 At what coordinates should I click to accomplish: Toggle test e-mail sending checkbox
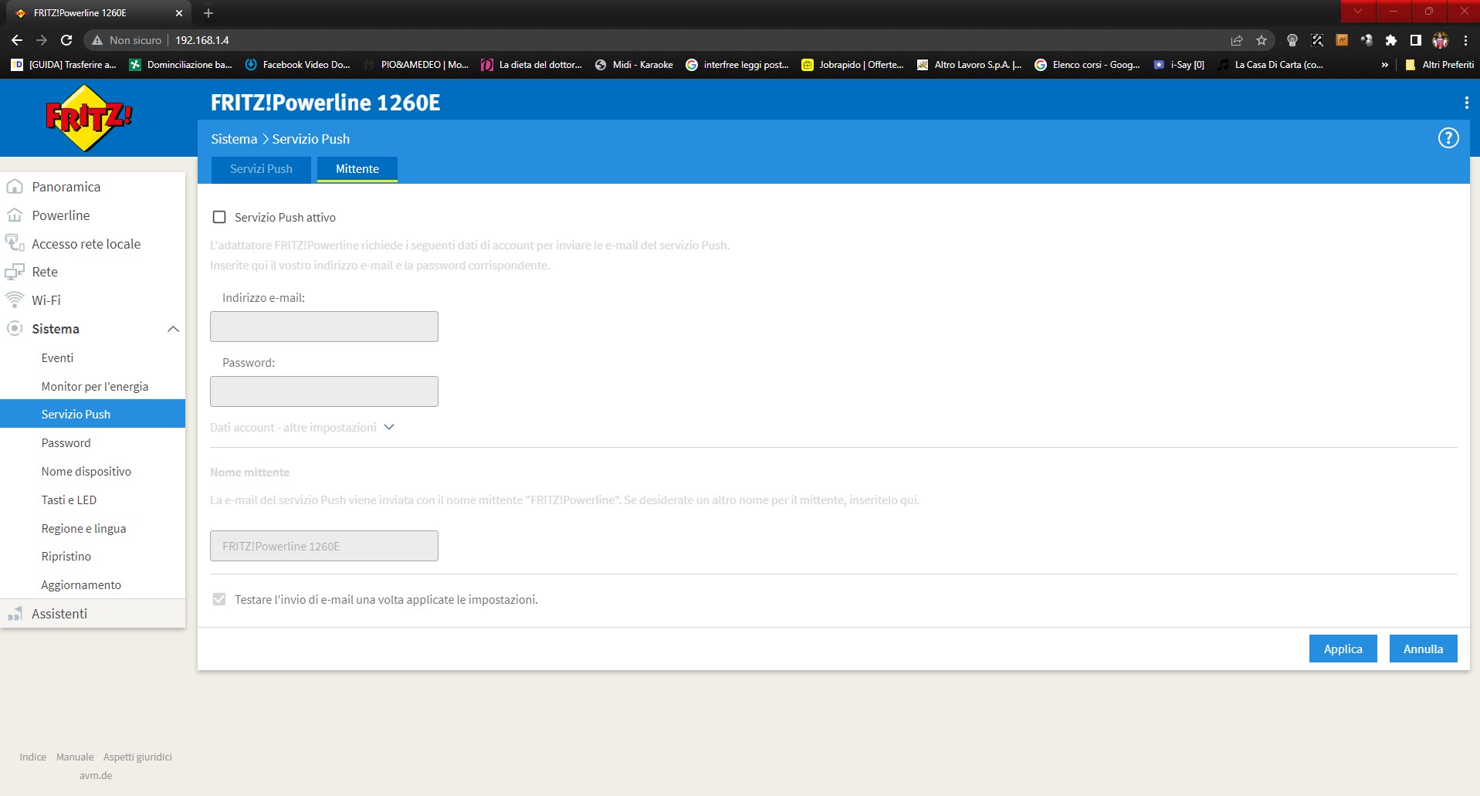click(219, 599)
